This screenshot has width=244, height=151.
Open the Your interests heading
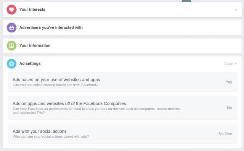tap(32, 10)
